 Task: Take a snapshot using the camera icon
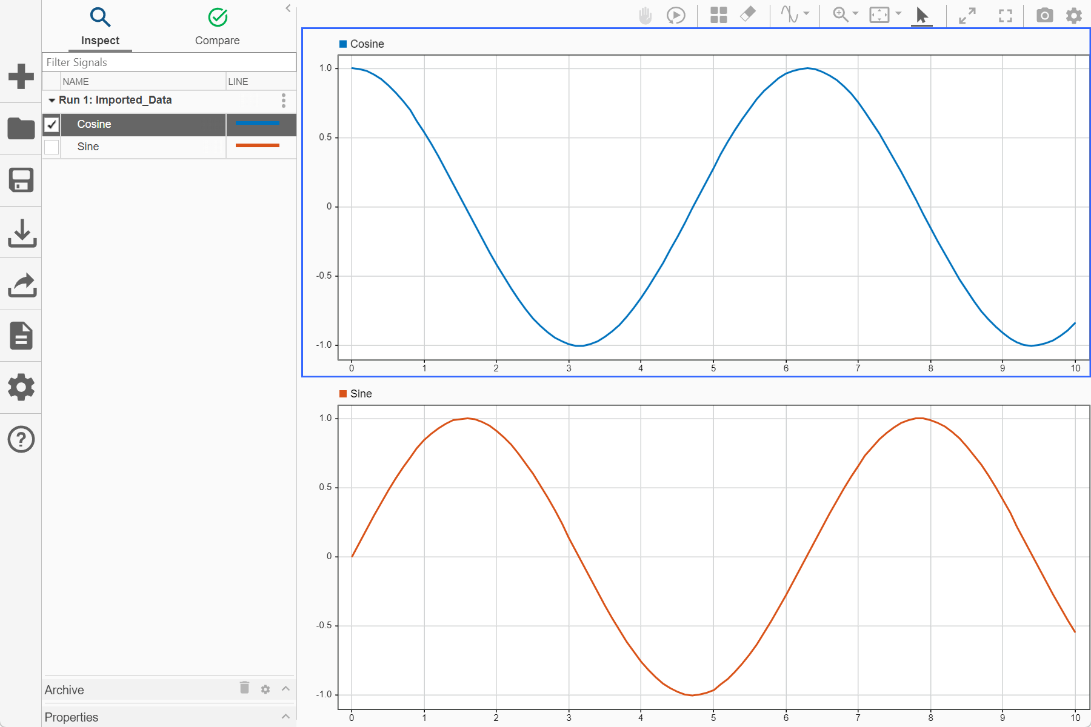coord(1044,15)
